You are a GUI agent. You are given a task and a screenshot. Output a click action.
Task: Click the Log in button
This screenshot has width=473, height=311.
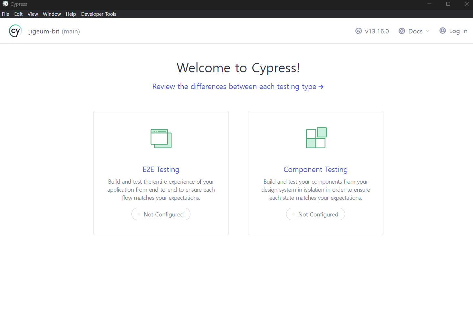[x=454, y=31]
